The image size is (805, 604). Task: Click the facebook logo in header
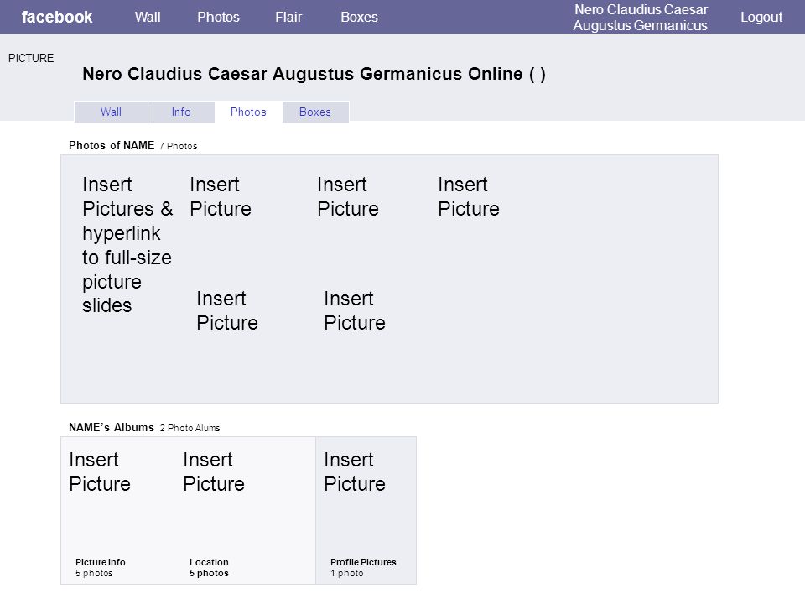pos(56,17)
